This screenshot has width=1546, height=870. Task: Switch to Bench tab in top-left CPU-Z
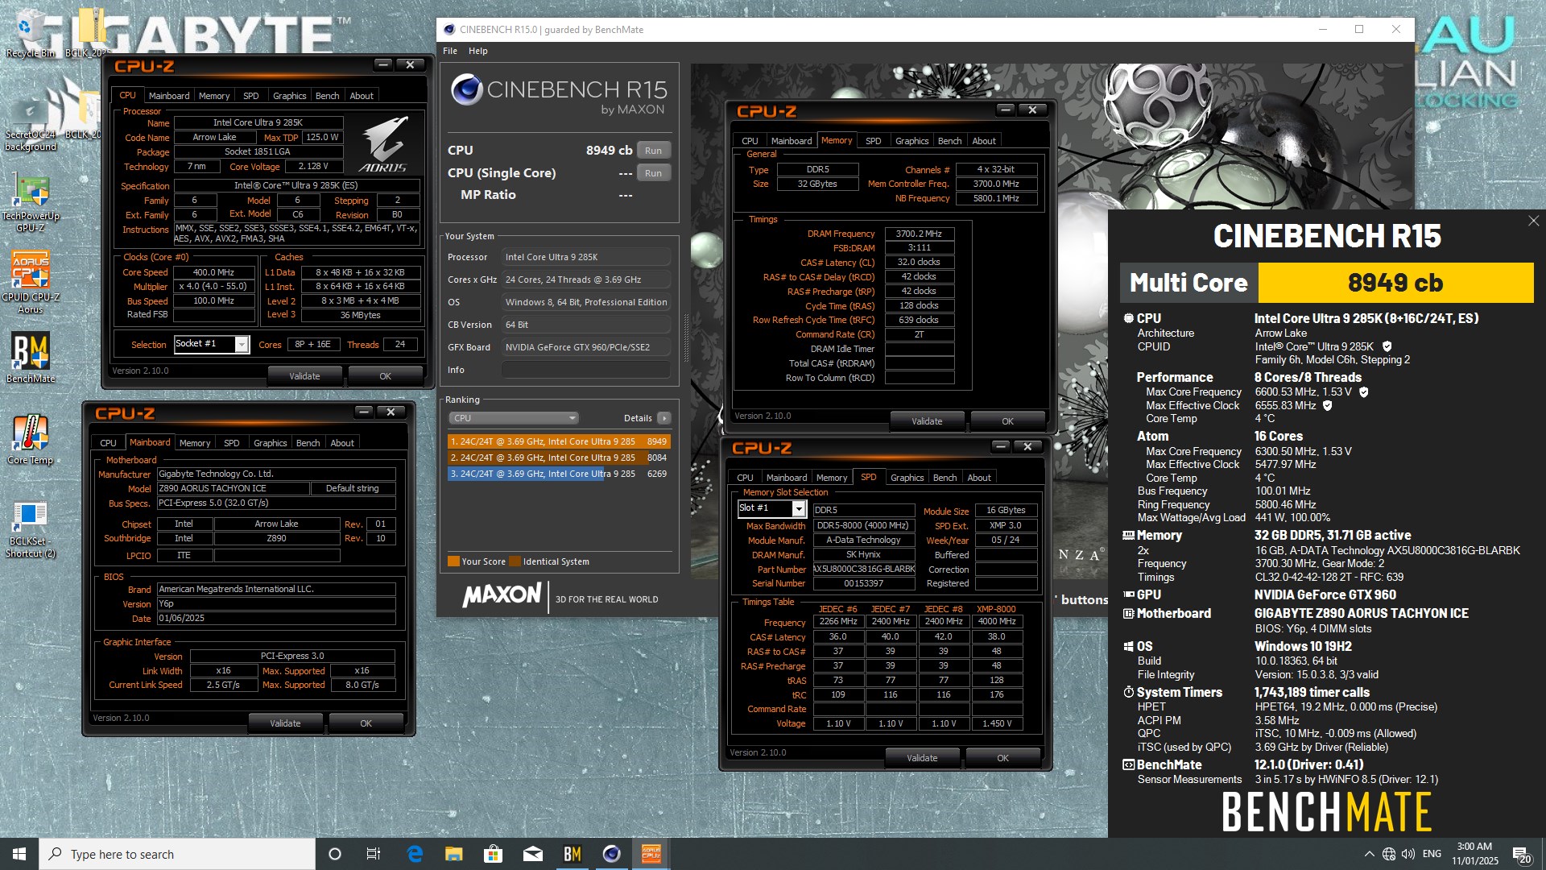point(327,95)
